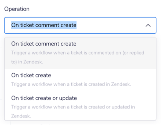
Task: Select the "On ticket comment create" option
Action: click(x=44, y=44)
